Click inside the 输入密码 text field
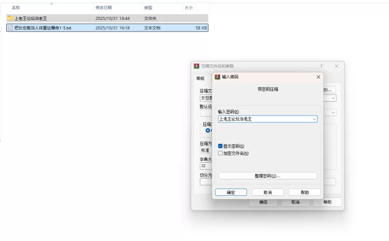This screenshot has height=241, width=389. click(263, 119)
